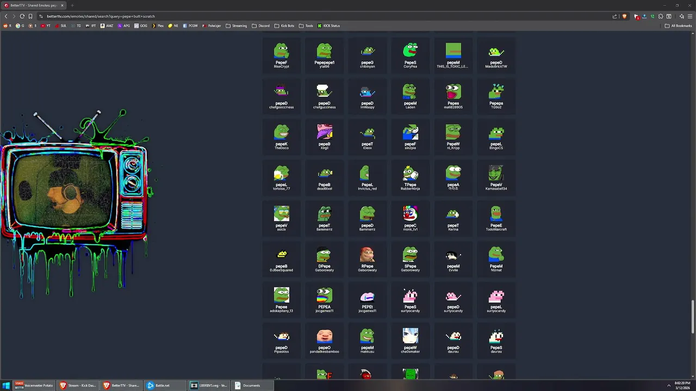Open the TPepe emote by RubberNinja
696x391 pixels.
[410, 178]
